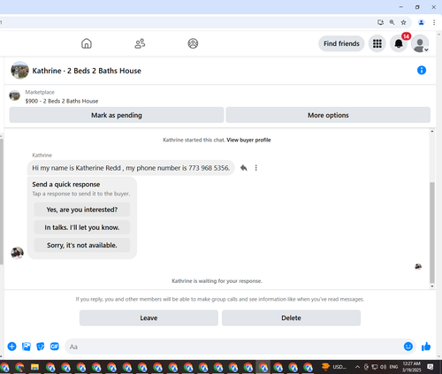Screen dimensions: 442x374
Task: Click chat scrollbar up arrow
Action: tap(432, 131)
